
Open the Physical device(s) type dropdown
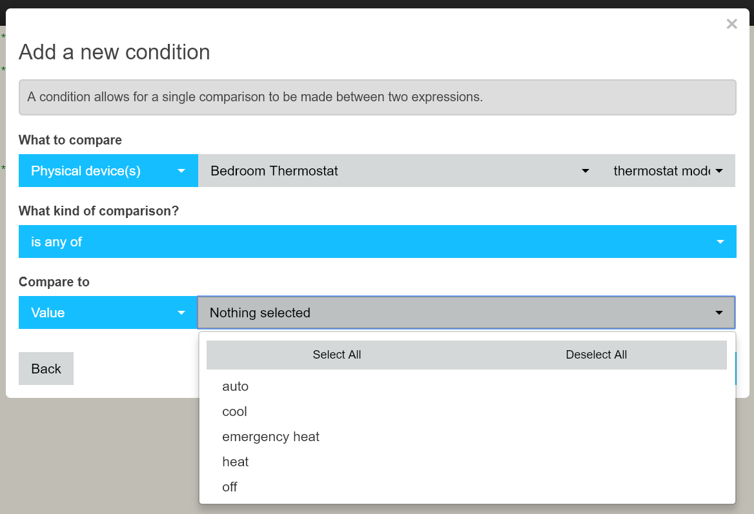click(x=108, y=170)
